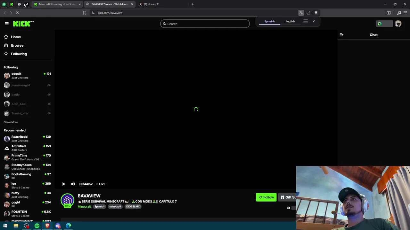
Task: Click the Spanish tag
Action: pyautogui.click(x=99, y=206)
